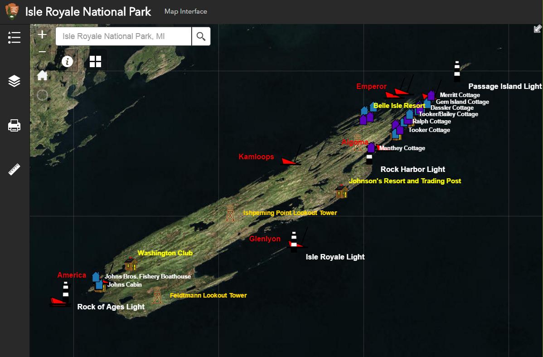Open the map layers panel
The image size is (543, 357).
click(14, 81)
